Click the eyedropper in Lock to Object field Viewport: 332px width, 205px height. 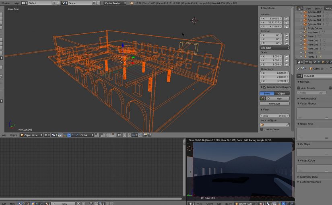point(287,125)
